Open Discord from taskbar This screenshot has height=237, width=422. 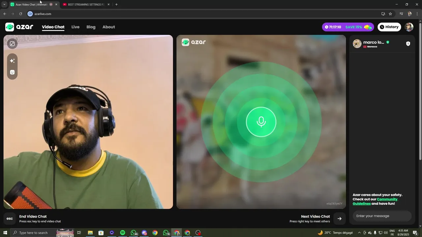point(144,233)
